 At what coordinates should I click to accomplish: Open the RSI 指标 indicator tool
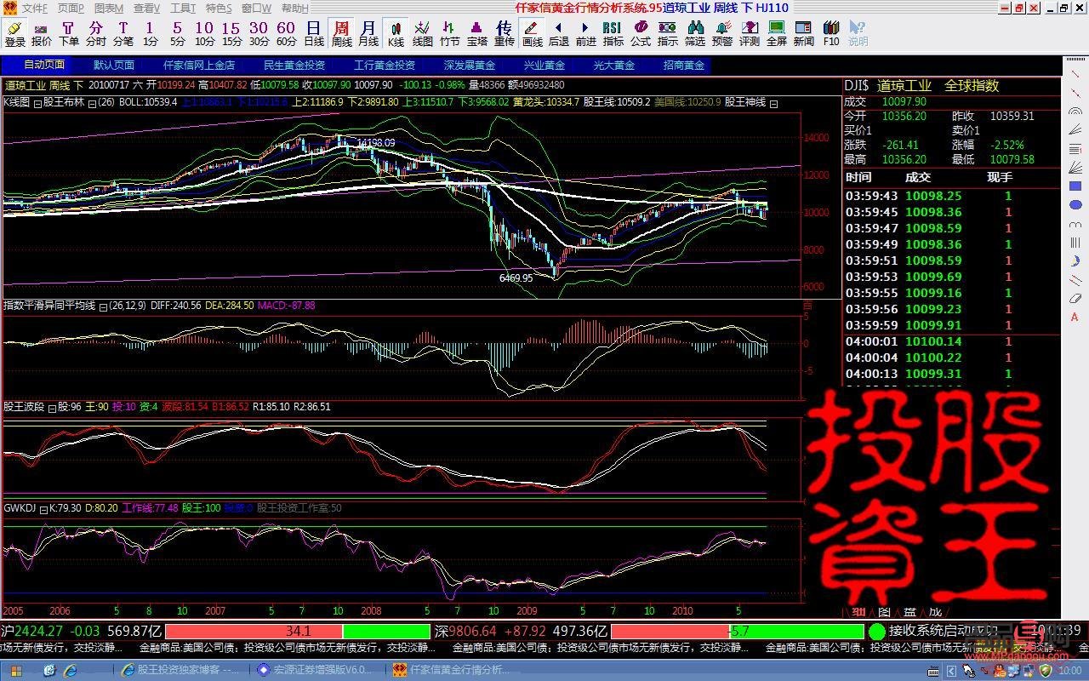[x=613, y=34]
